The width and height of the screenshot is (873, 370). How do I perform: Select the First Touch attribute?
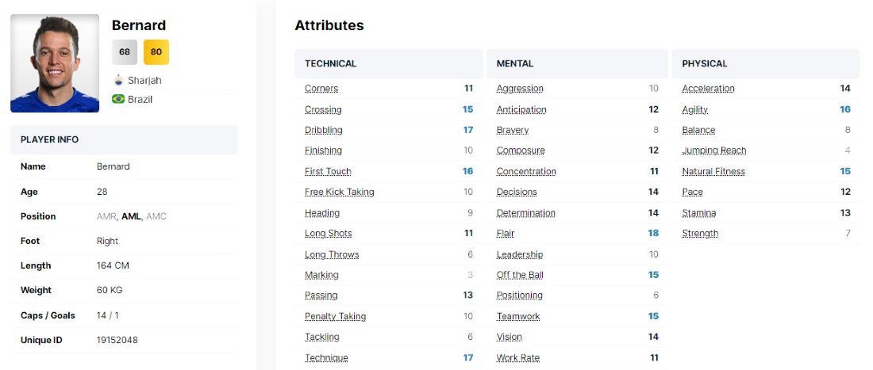(x=328, y=171)
